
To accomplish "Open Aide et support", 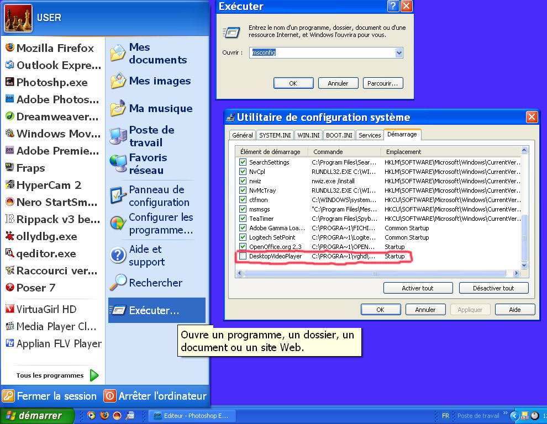I will pyautogui.click(x=138, y=255).
